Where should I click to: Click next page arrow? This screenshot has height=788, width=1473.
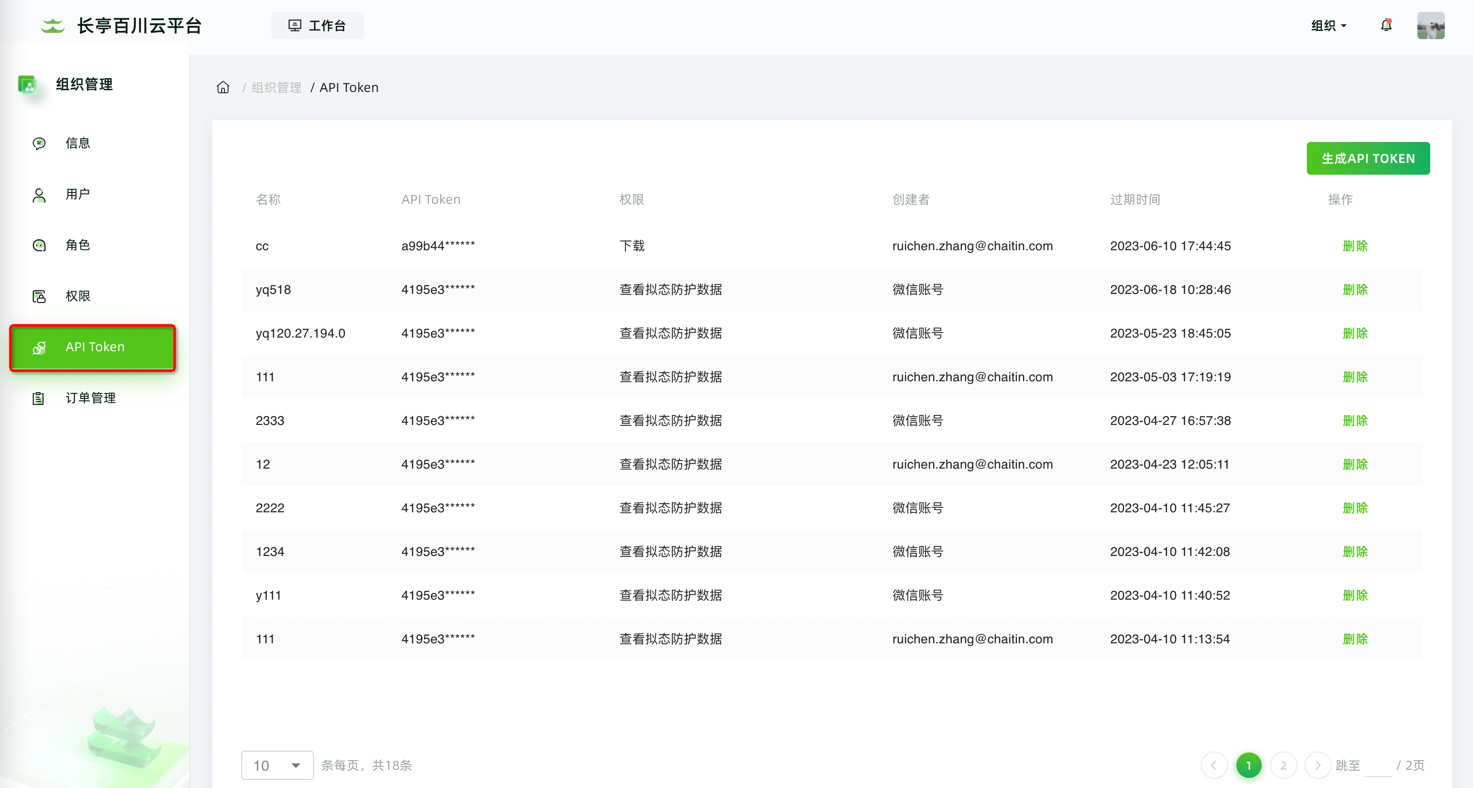(x=1317, y=765)
